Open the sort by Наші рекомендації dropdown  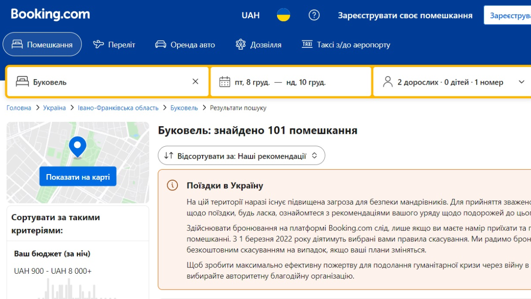pyautogui.click(x=241, y=155)
